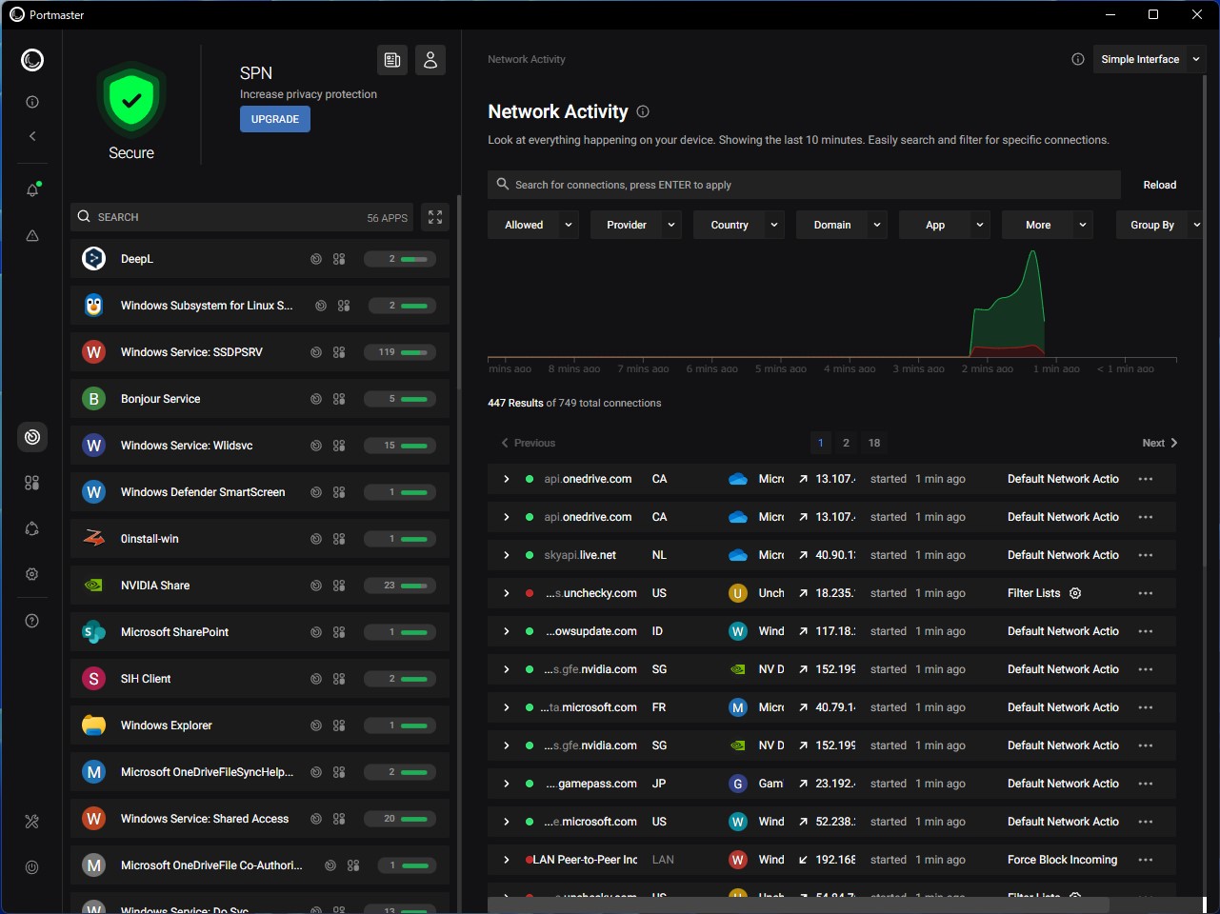
Task: Open the apps overview grid icon in sidebar
Action: point(31,483)
